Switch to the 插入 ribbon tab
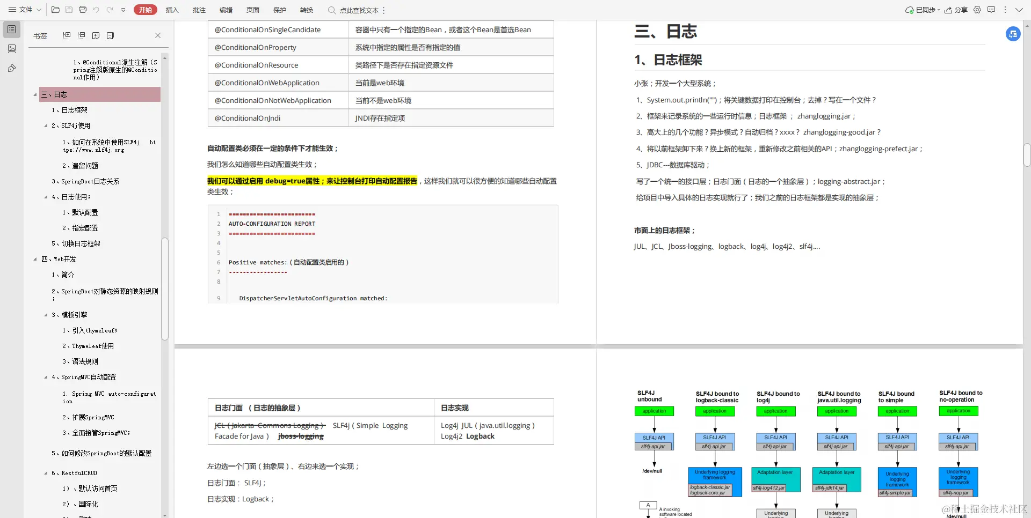1031x518 pixels. pos(172,10)
